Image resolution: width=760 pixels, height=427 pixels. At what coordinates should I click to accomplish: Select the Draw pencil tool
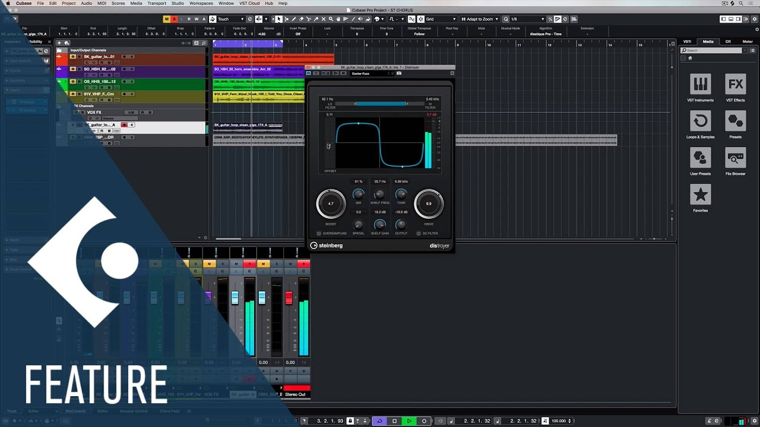point(294,19)
